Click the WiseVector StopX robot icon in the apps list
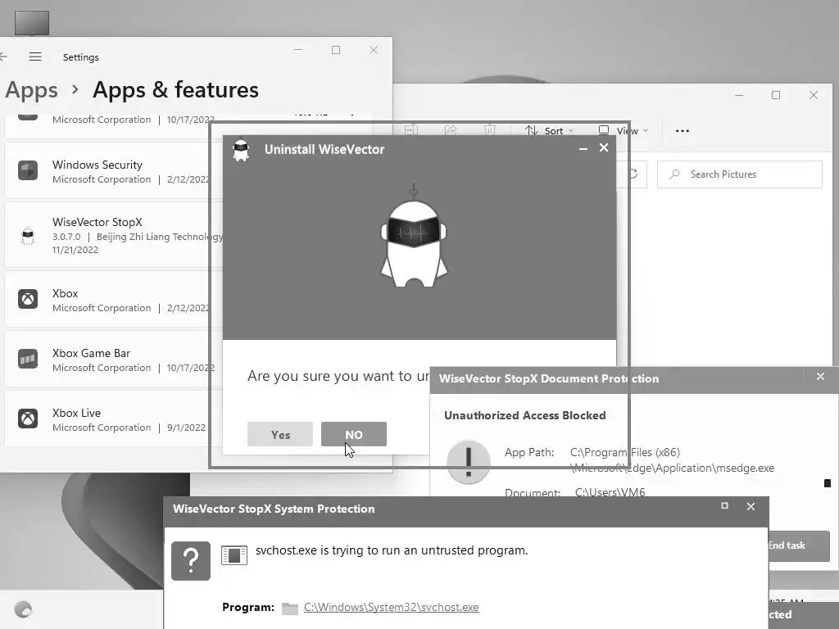 pyautogui.click(x=28, y=235)
